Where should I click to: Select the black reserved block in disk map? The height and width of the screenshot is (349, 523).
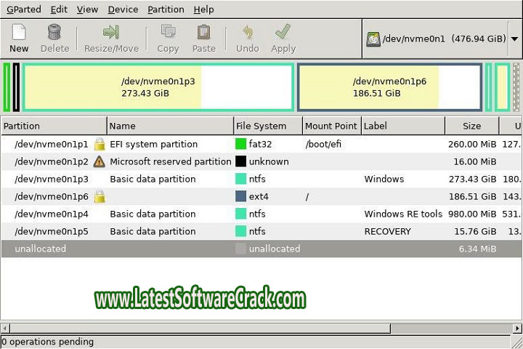click(16, 87)
